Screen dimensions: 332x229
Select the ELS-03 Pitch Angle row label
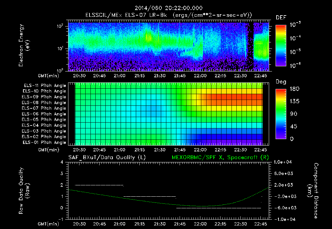44,131
